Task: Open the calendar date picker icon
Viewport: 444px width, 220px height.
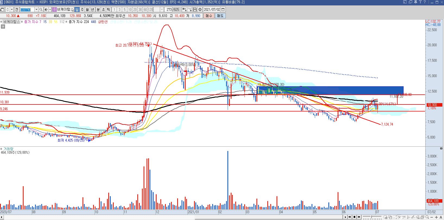Action: pyautogui.click(x=223, y=9)
